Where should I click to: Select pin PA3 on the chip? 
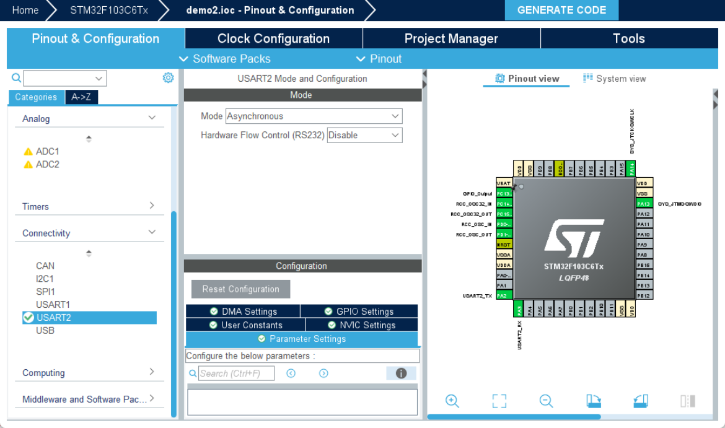tap(518, 308)
